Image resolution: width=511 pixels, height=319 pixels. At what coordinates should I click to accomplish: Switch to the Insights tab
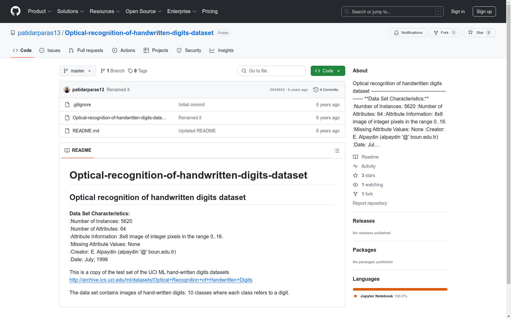pyautogui.click(x=222, y=50)
